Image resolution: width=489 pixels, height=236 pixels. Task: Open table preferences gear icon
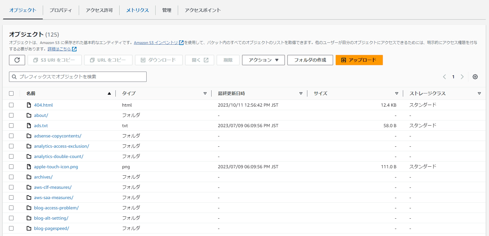coord(475,77)
